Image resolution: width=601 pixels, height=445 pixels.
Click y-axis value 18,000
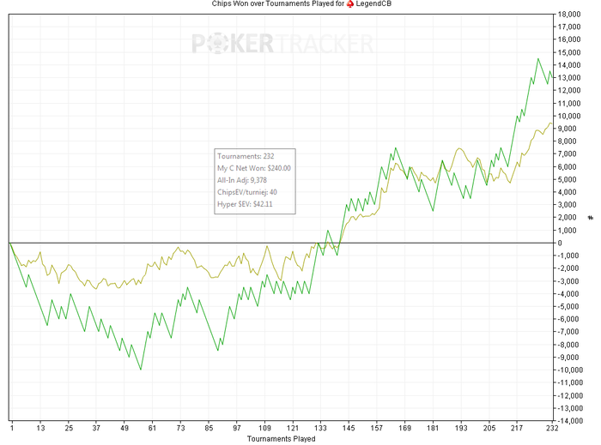[569, 15]
